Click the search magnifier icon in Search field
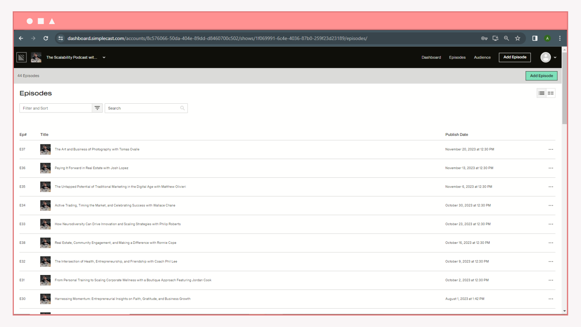This screenshot has height=327, width=581. [x=182, y=108]
